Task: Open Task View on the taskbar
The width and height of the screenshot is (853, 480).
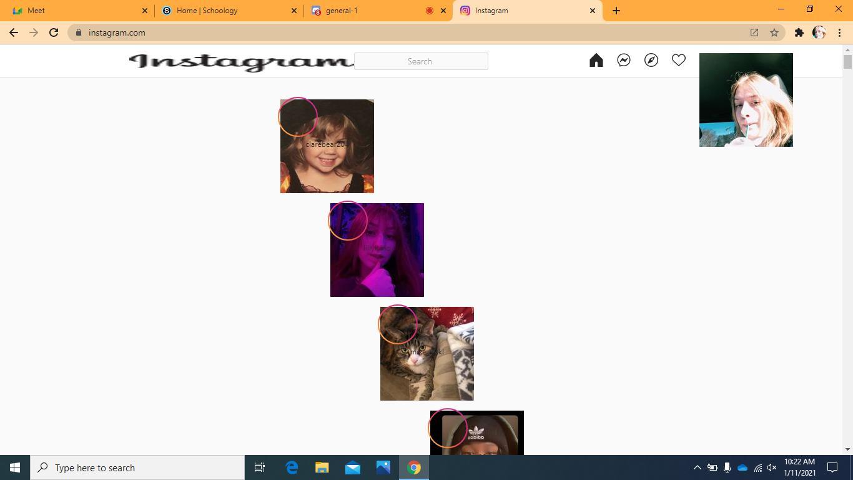Action: [260, 467]
